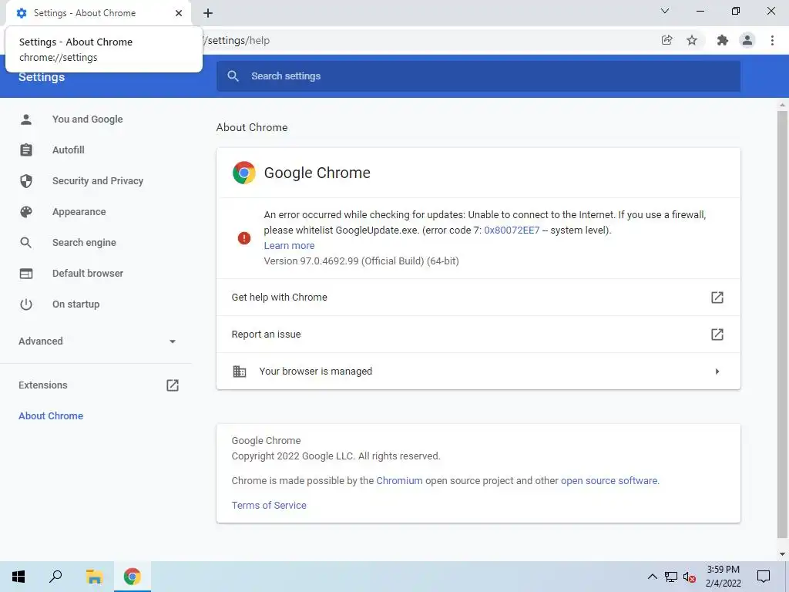Click error code 0x80072EE7 link
Screen dimensions: 789x592
[512, 230]
